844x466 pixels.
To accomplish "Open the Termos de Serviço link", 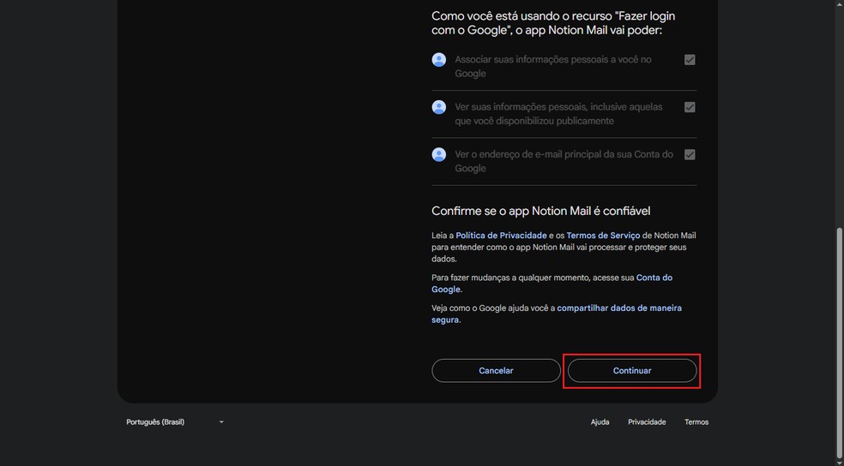I will tap(603, 236).
